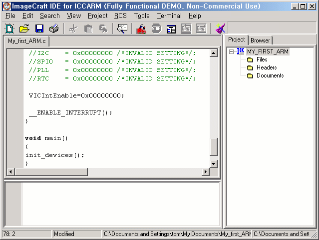The image size is (319, 240).
Task: Click the Undo toolbar icon
Action: pyautogui.click(x=103, y=28)
